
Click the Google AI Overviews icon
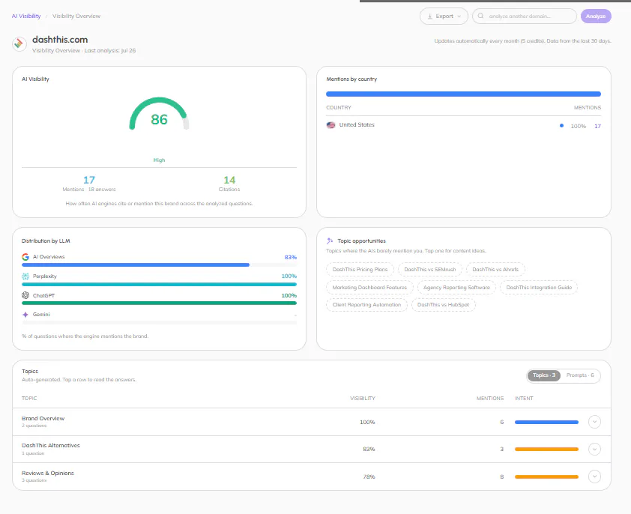tap(25, 257)
